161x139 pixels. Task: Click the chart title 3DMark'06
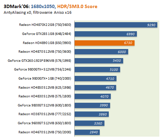coord(17,6)
